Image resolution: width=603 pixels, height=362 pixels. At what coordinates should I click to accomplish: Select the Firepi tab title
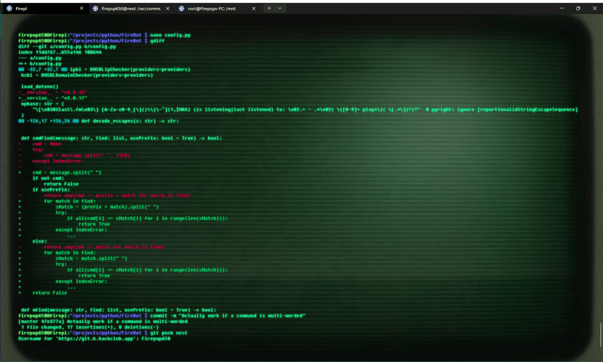pos(22,8)
